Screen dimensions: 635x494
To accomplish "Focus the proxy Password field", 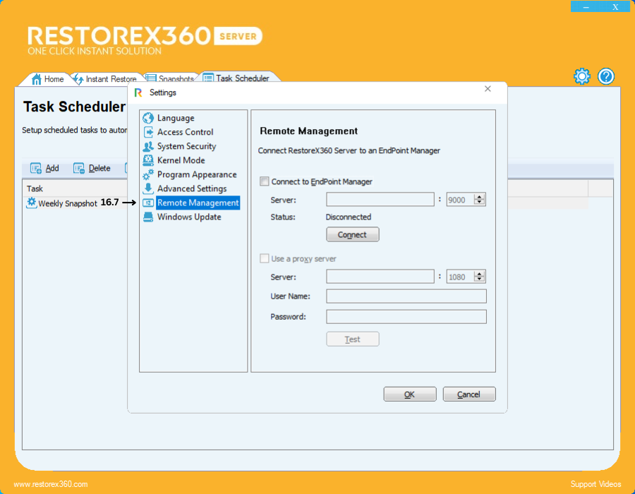I will point(406,317).
